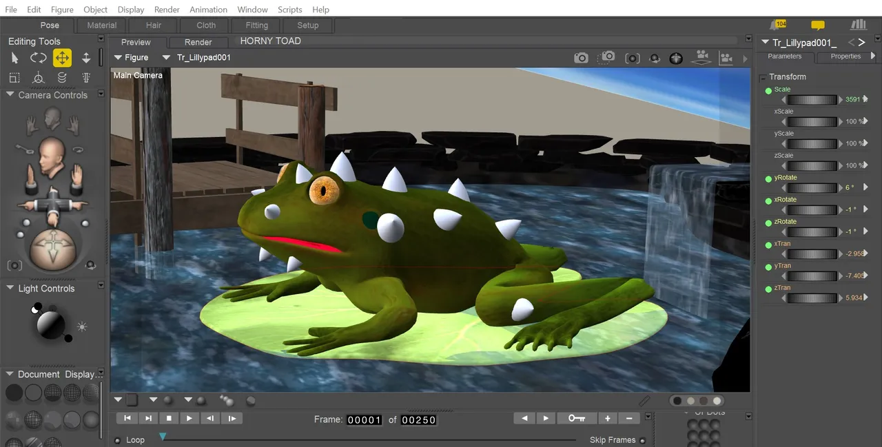Click the first camera icon above viewport
The height and width of the screenshot is (447, 882).
(582, 58)
